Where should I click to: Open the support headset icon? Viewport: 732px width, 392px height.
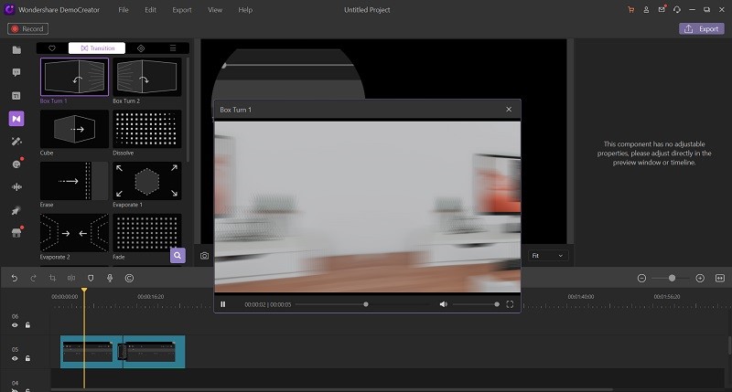[677, 10]
